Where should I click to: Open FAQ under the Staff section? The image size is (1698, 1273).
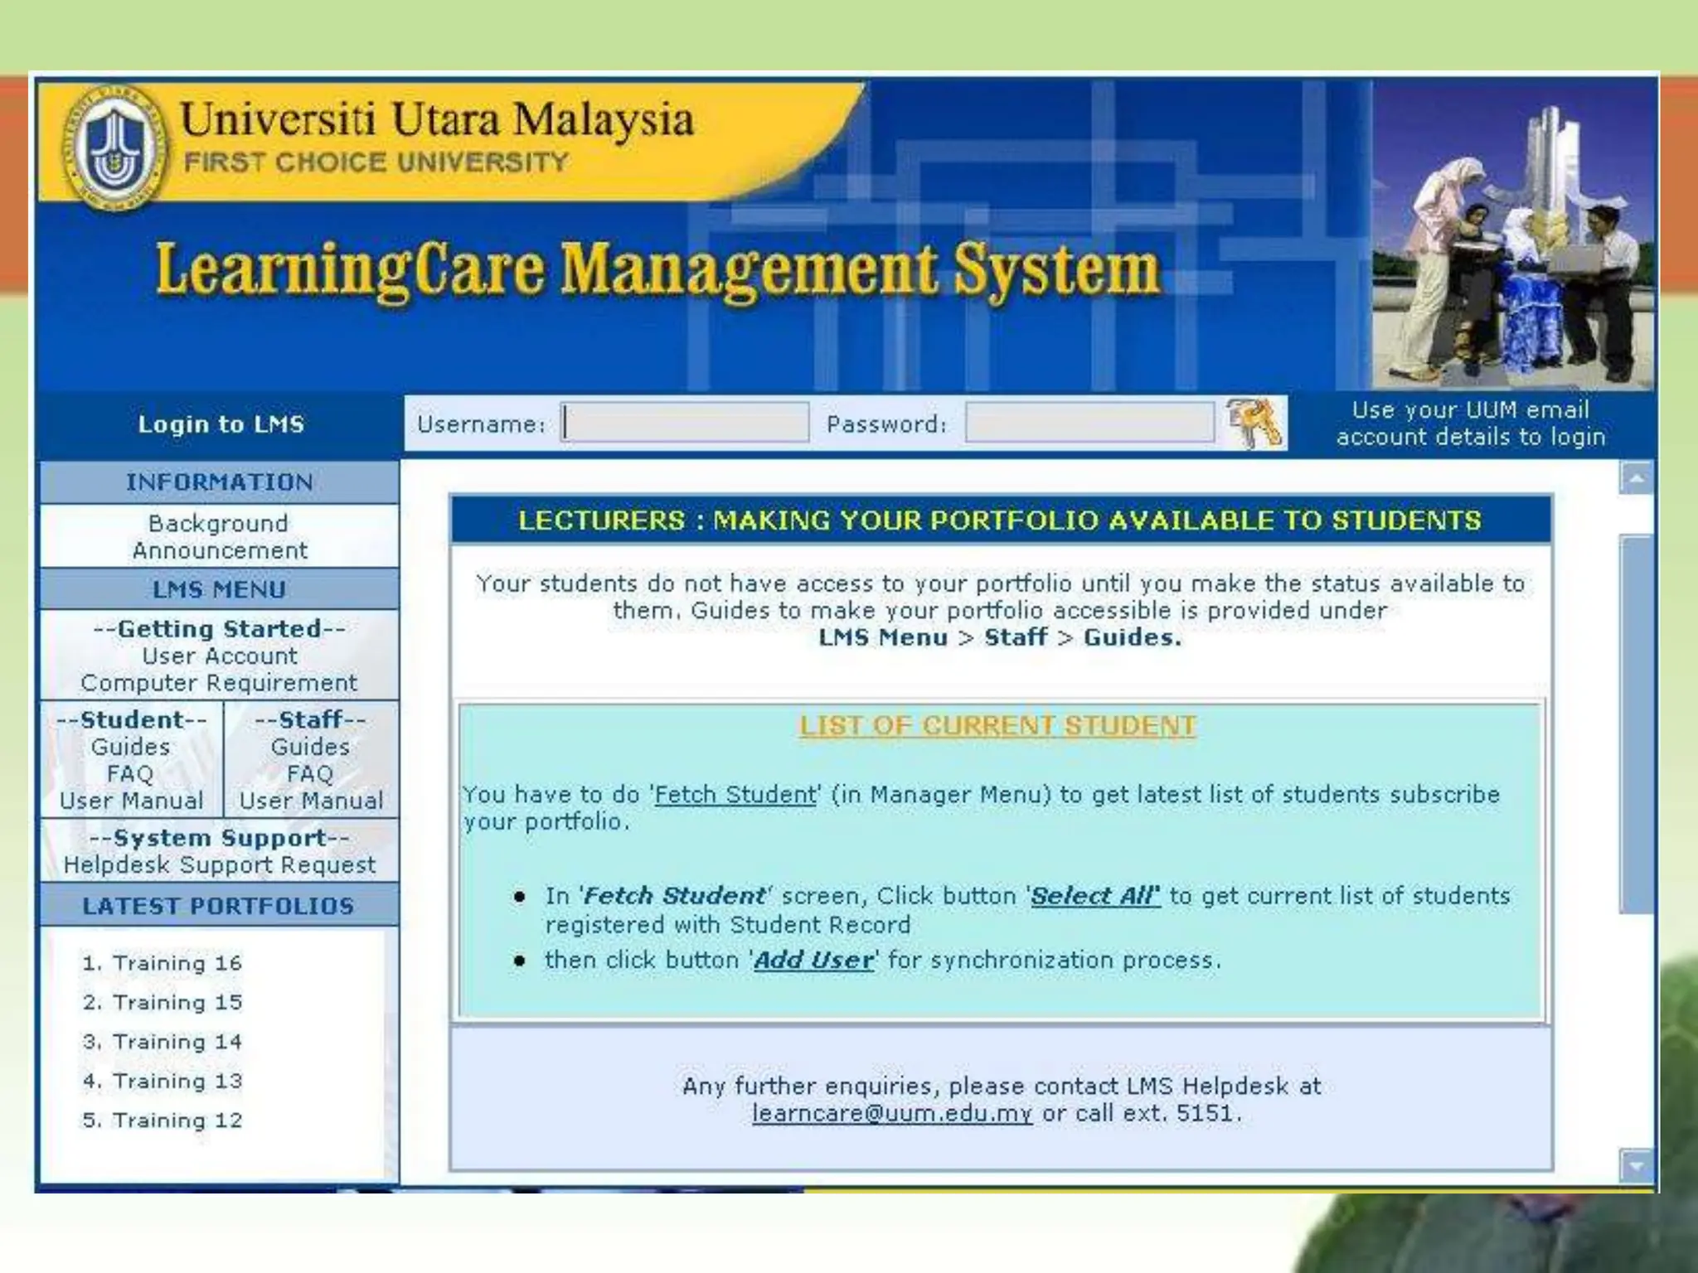[x=310, y=774]
